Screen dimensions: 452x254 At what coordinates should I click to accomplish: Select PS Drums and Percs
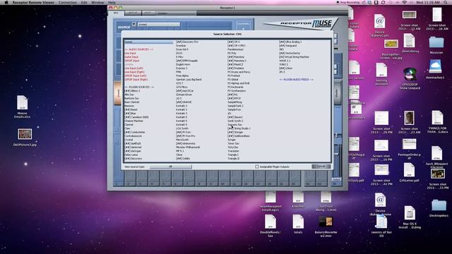(239, 72)
